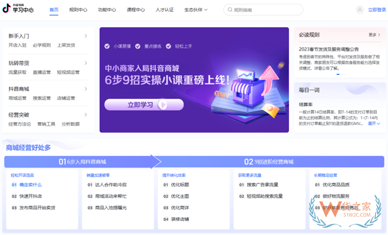
Task: Open the 开店入驻 link
Action: pyautogui.click(x=17, y=45)
